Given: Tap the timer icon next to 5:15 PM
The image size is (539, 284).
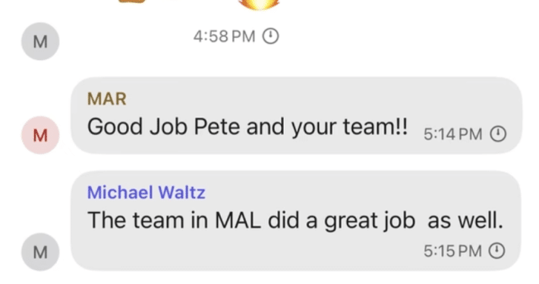Looking at the screenshot, I should [496, 251].
